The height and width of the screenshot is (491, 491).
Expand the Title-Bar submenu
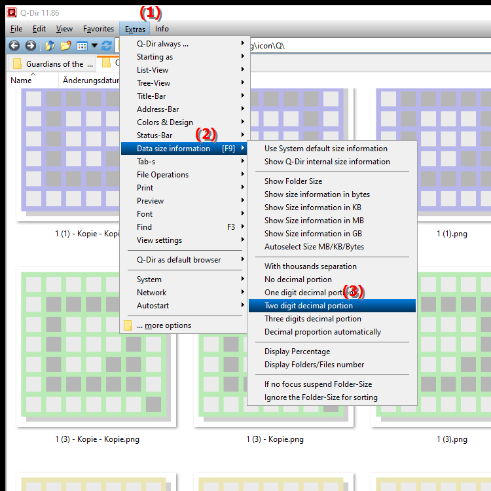click(185, 96)
